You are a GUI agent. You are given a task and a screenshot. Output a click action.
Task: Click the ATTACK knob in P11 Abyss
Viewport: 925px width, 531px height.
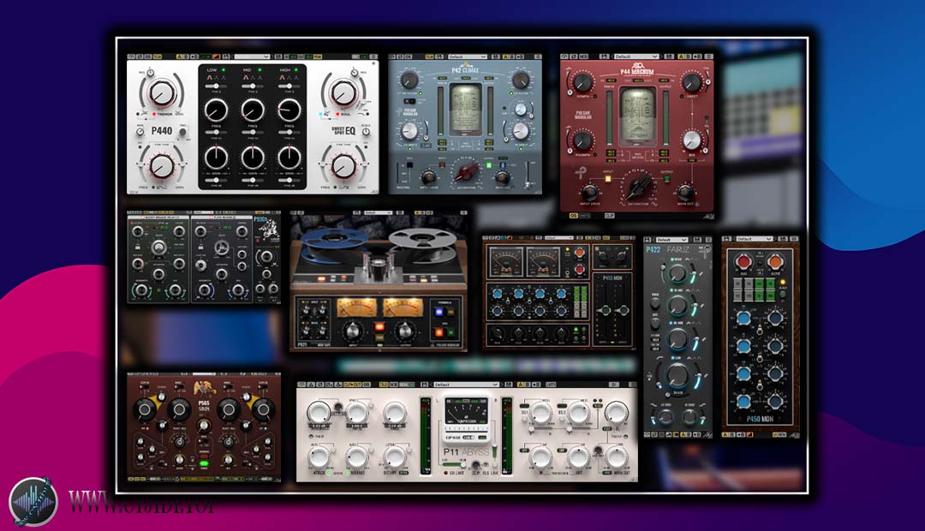[x=319, y=457]
